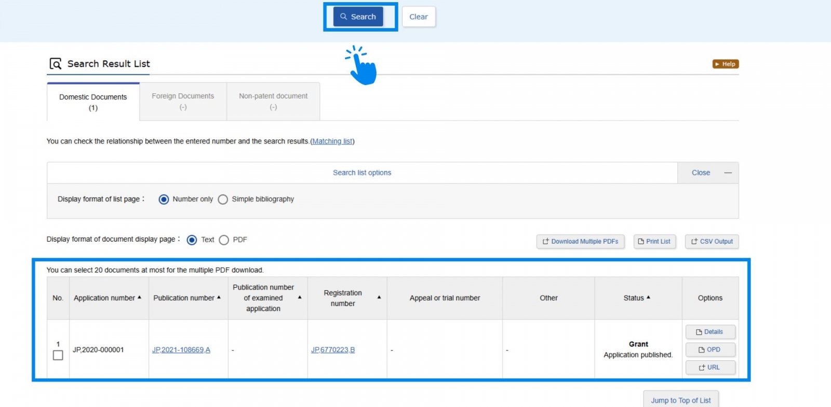The image size is (831, 407).
Task: Select Number only display format
Action: click(164, 200)
